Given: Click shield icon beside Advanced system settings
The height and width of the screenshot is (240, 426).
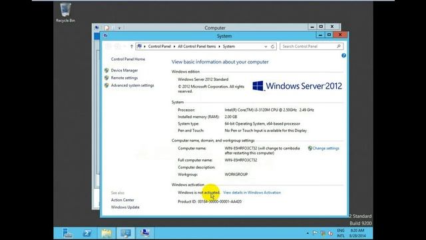Looking at the screenshot, I should [x=106, y=85].
